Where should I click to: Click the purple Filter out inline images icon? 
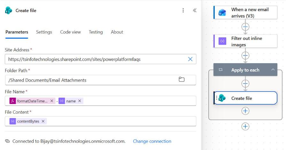(222, 41)
